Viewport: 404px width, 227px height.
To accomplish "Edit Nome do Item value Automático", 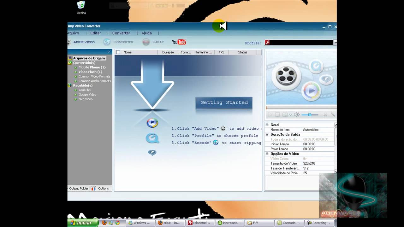I will [318, 130].
